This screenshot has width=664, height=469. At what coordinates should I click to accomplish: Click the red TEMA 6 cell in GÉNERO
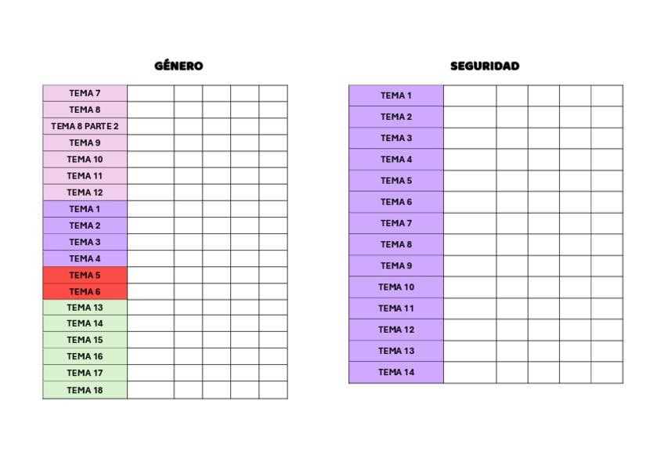85,291
